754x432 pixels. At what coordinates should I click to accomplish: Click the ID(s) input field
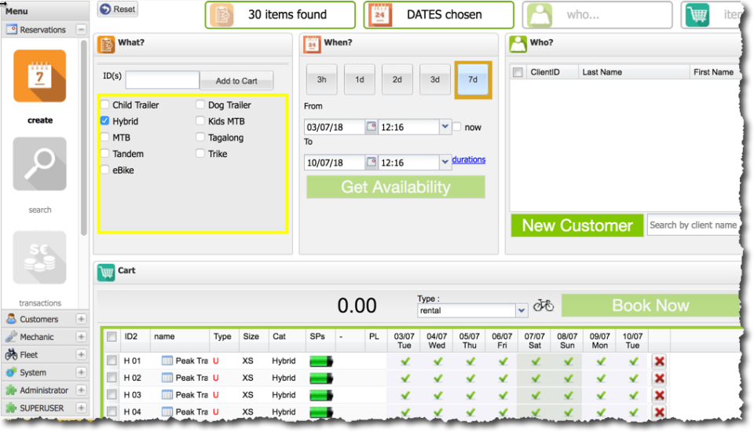(x=162, y=80)
